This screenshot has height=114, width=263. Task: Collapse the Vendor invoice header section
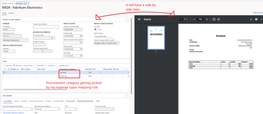126,20
